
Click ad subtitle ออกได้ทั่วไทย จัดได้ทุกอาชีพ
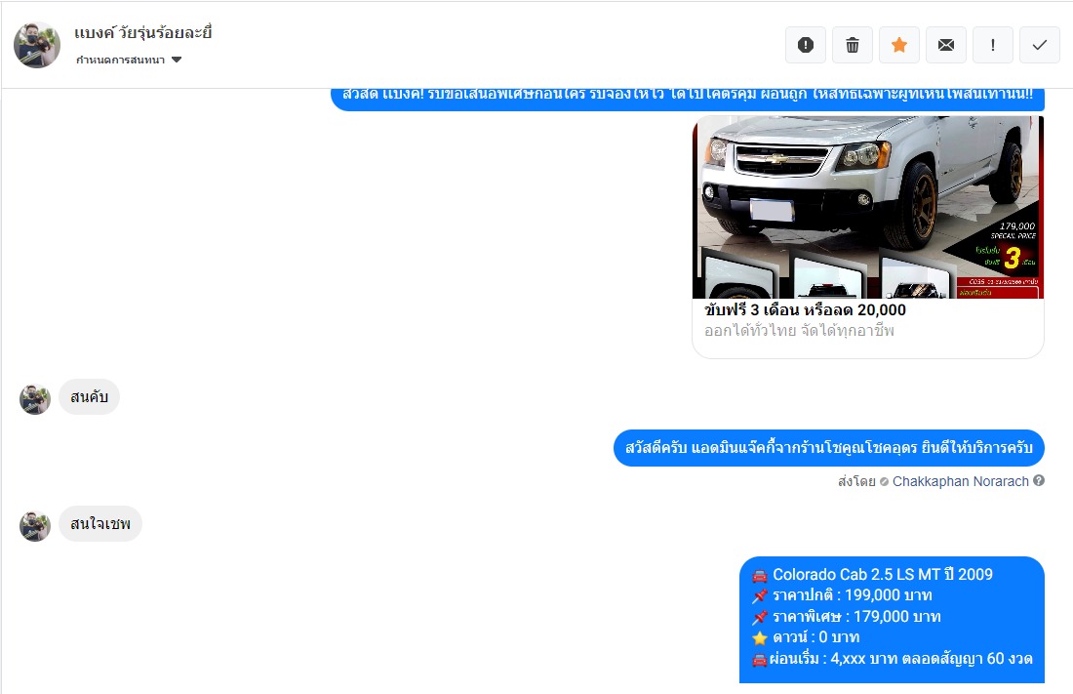[x=799, y=331]
